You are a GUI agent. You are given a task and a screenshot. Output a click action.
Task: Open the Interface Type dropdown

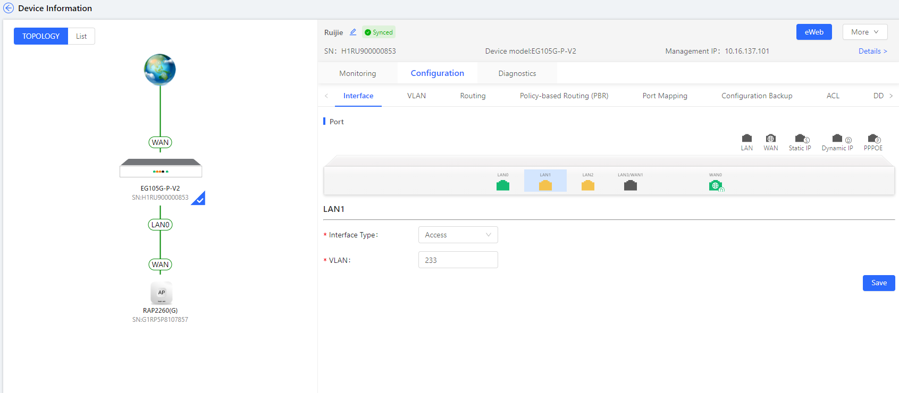[x=458, y=235]
